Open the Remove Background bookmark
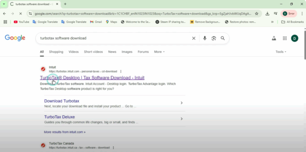The image size is (306, 152). [205, 22]
